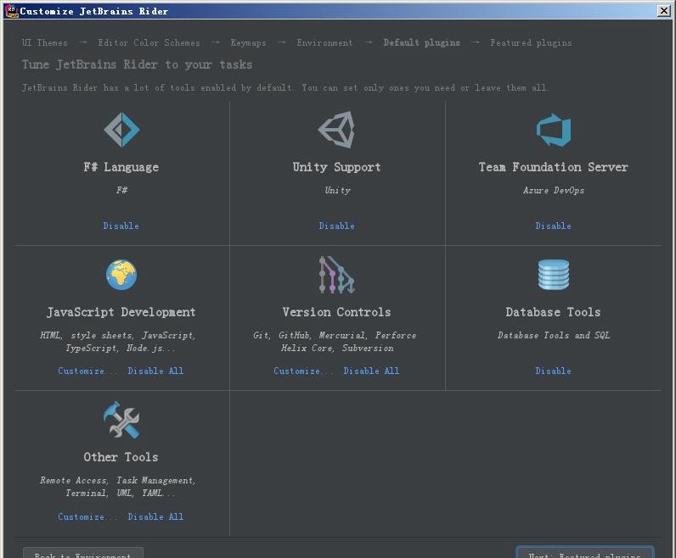
Task: Disable the Database Tools plugin
Action: click(x=553, y=371)
